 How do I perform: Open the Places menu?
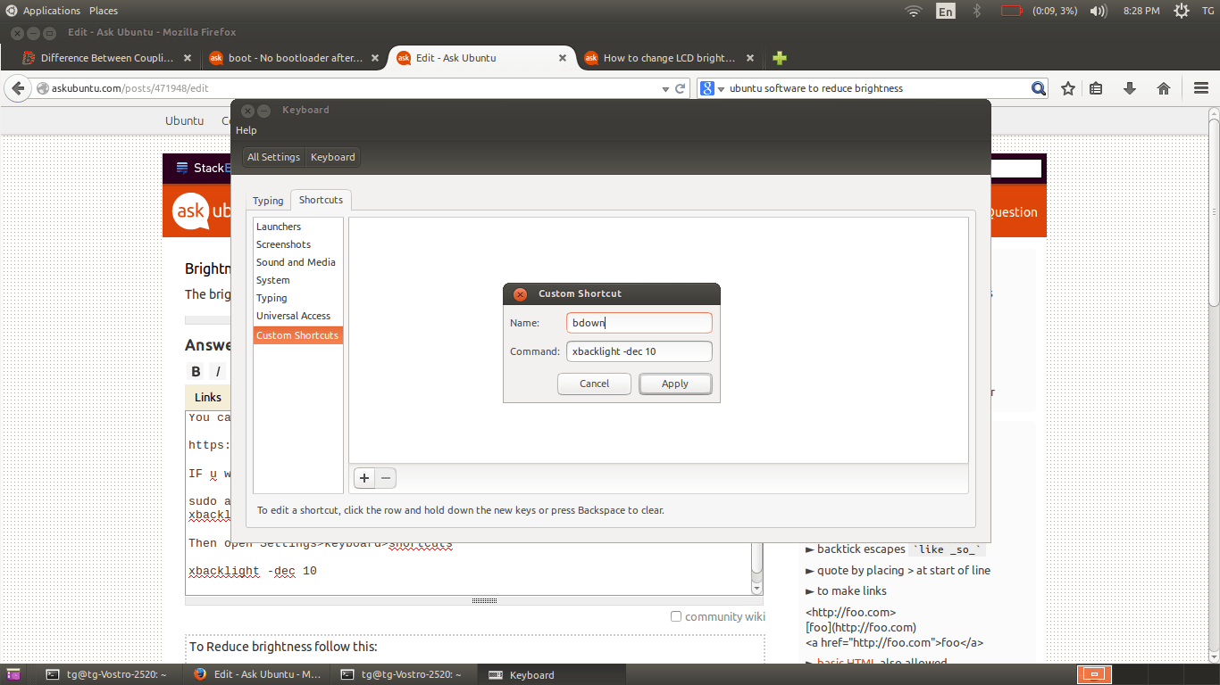[x=104, y=11]
